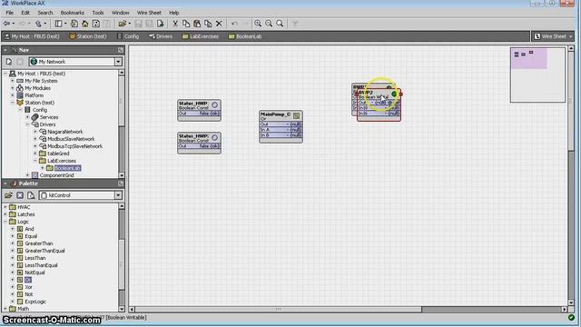Click the Refresh toolbar icon
Screen dimensions: 581x327
point(96,24)
